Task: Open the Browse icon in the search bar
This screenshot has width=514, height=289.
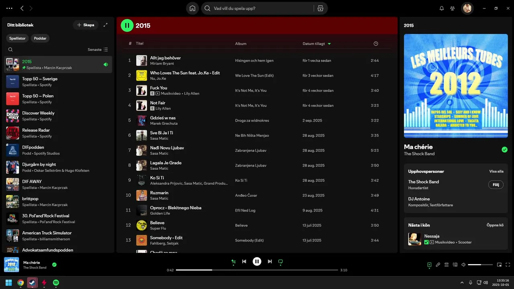Action: click(320, 8)
